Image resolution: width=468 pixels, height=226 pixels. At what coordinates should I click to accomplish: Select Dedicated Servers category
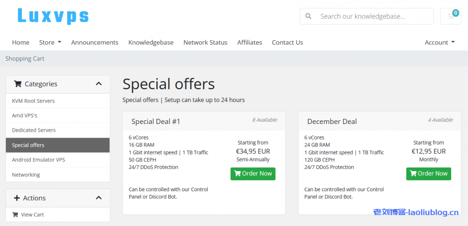[58, 130]
